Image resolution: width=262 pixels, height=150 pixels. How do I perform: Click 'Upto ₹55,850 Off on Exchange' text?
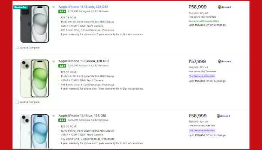pyautogui.click(x=207, y=81)
